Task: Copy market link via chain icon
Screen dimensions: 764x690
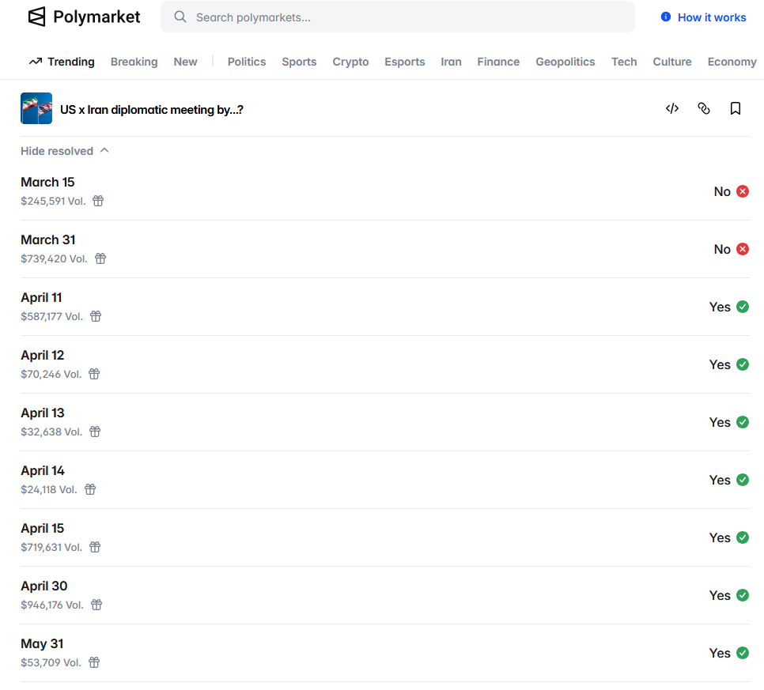Action: (x=704, y=108)
